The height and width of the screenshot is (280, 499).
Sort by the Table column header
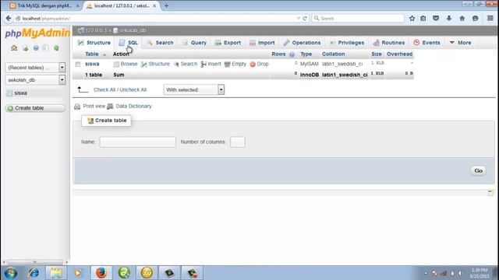(x=92, y=54)
